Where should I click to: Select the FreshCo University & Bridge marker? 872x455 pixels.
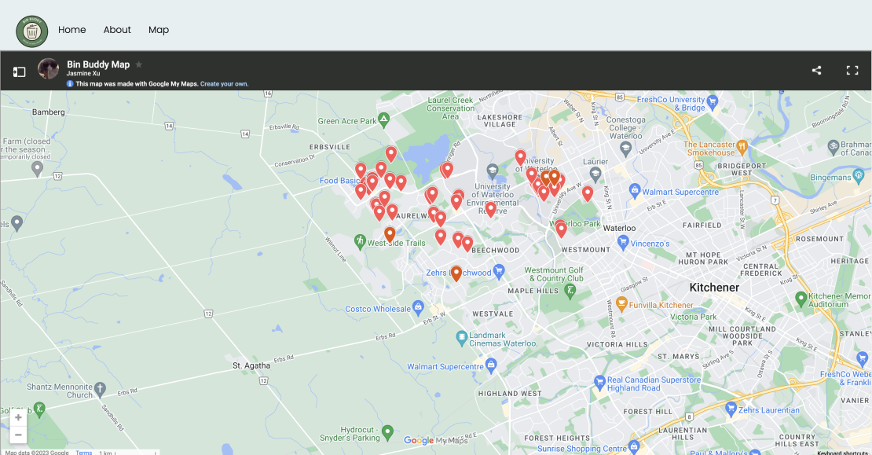[713, 102]
